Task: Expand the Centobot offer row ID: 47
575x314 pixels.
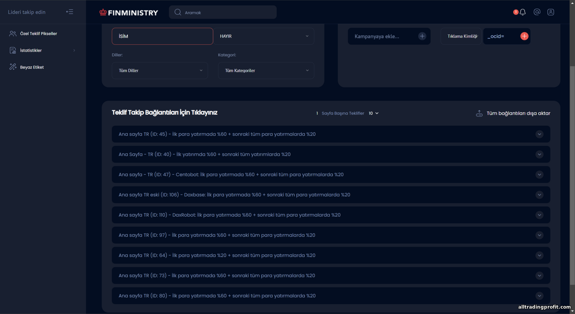Action: (x=331, y=175)
